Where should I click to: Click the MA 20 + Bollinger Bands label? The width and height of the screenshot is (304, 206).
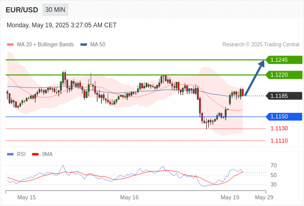click(45, 45)
